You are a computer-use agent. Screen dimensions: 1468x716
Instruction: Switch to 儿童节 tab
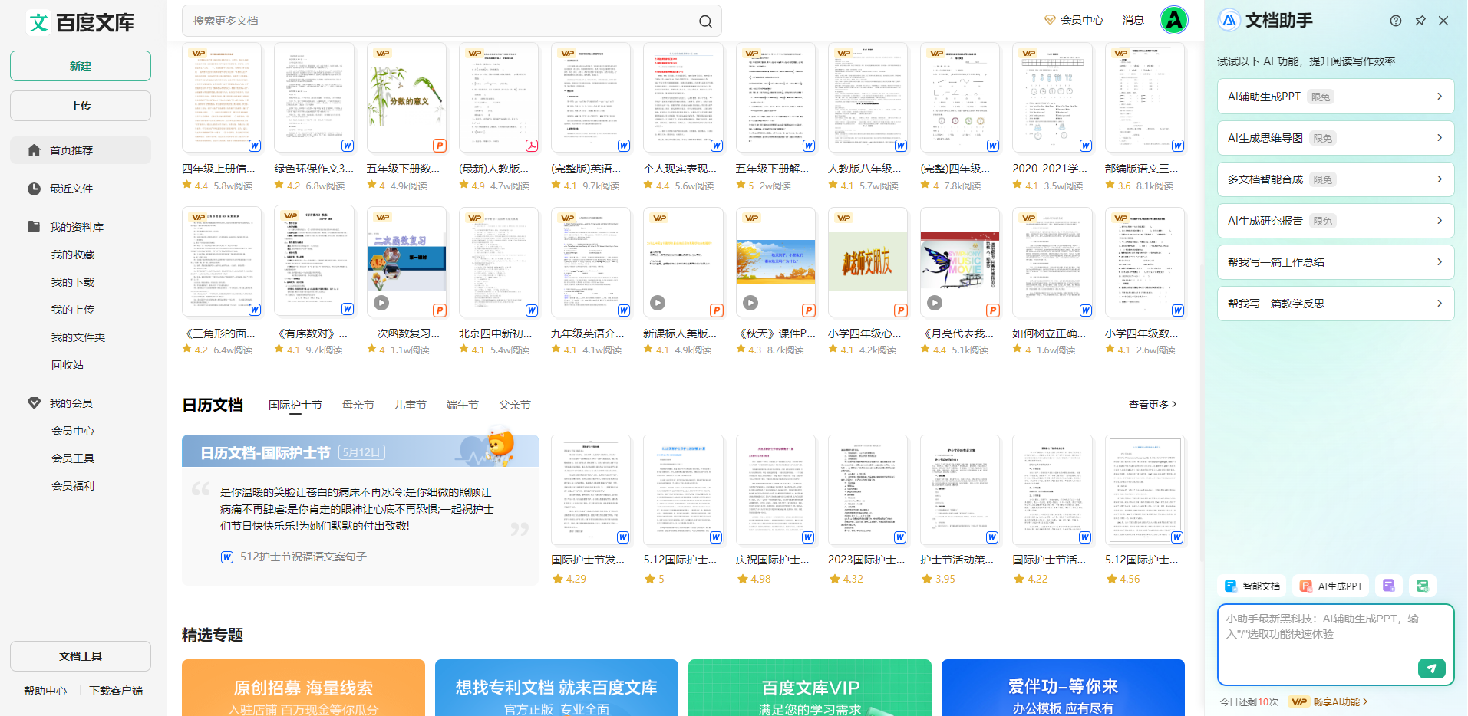411,405
